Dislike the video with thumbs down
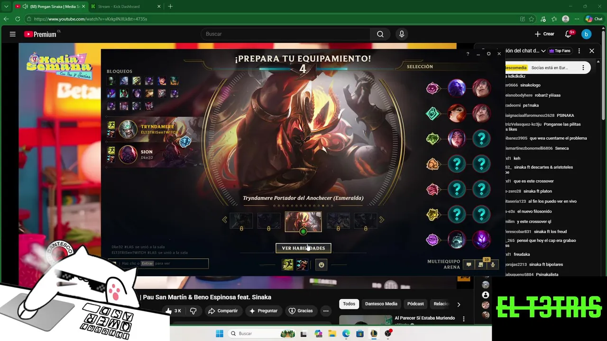This screenshot has height=341, width=607. click(x=193, y=311)
